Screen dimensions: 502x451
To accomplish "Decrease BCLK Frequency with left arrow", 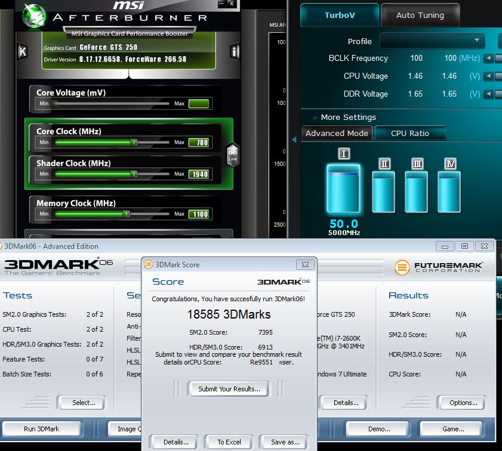I will [x=488, y=58].
